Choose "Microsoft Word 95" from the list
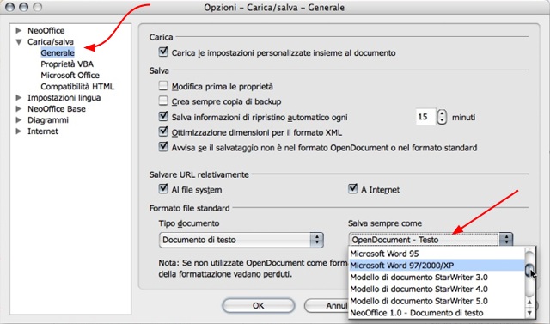This screenshot has width=550, height=324. (x=437, y=254)
